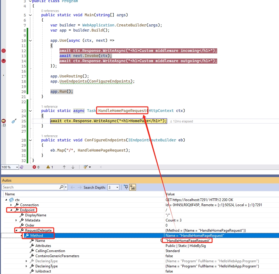Click the Autos search input field
Image resolution: width=279 pixels, height=274 pixels.
point(30,187)
